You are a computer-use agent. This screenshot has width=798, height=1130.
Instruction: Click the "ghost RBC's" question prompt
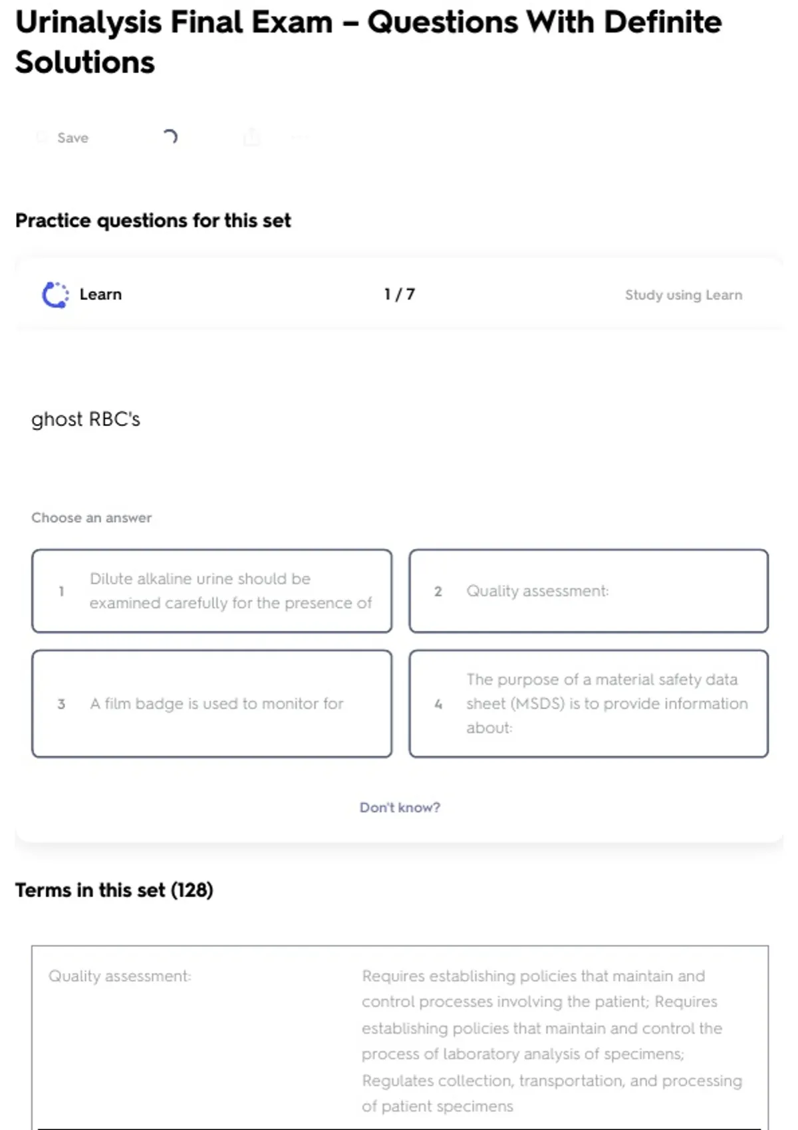(x=86, y=419)
